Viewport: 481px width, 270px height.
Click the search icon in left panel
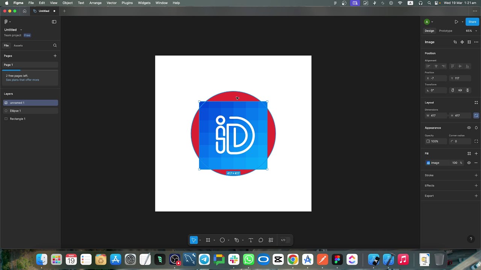(x=55, y=45)
